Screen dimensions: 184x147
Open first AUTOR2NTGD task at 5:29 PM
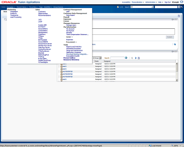tap(68, 71)
